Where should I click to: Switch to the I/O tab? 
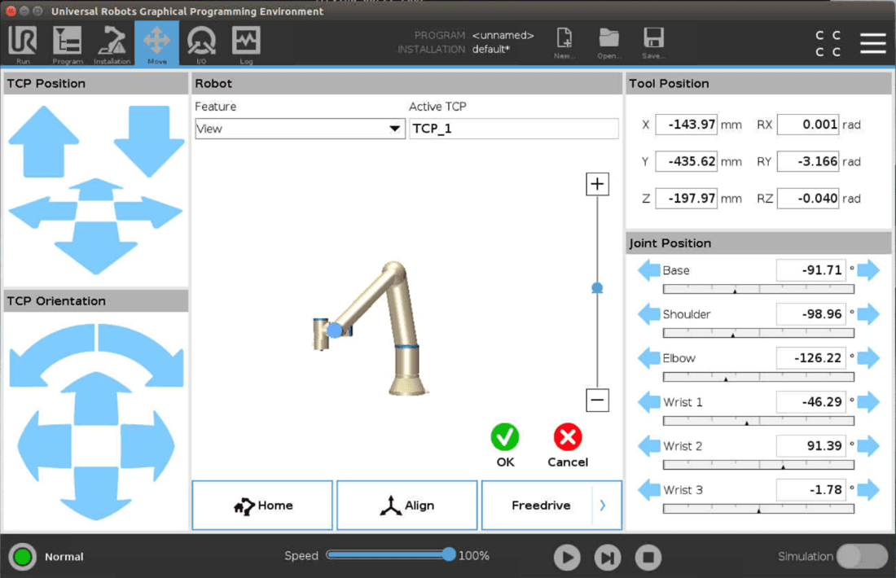(x=201, y=44)
